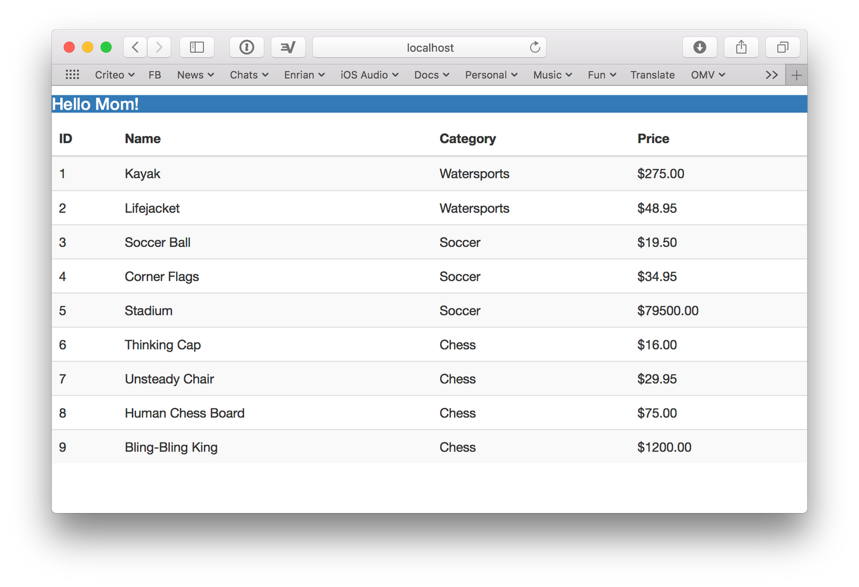Toggle the Safari sidebar
859x587 pixels.
tap(197, 47)
